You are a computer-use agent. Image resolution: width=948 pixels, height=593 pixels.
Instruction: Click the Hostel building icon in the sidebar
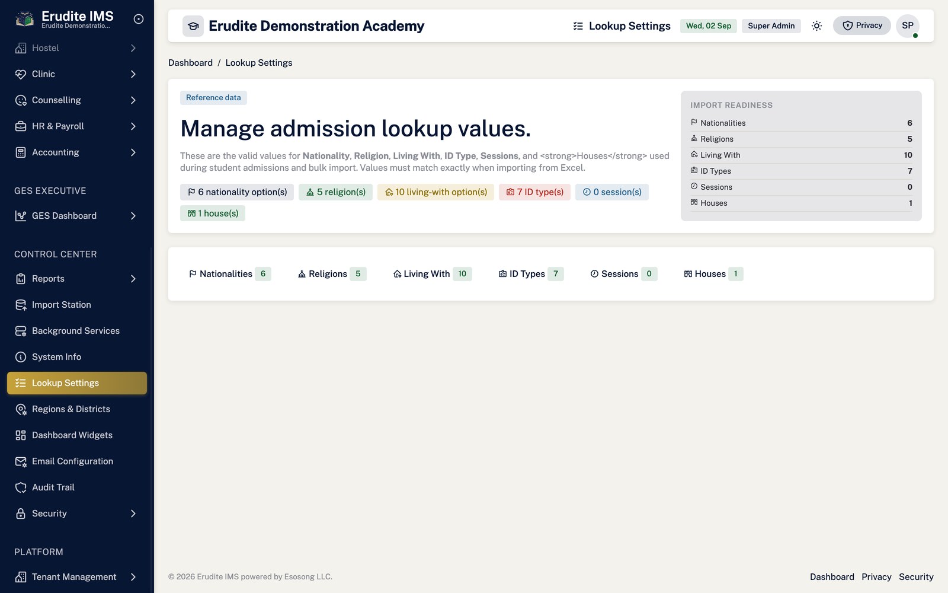click(x=21, y=48)
